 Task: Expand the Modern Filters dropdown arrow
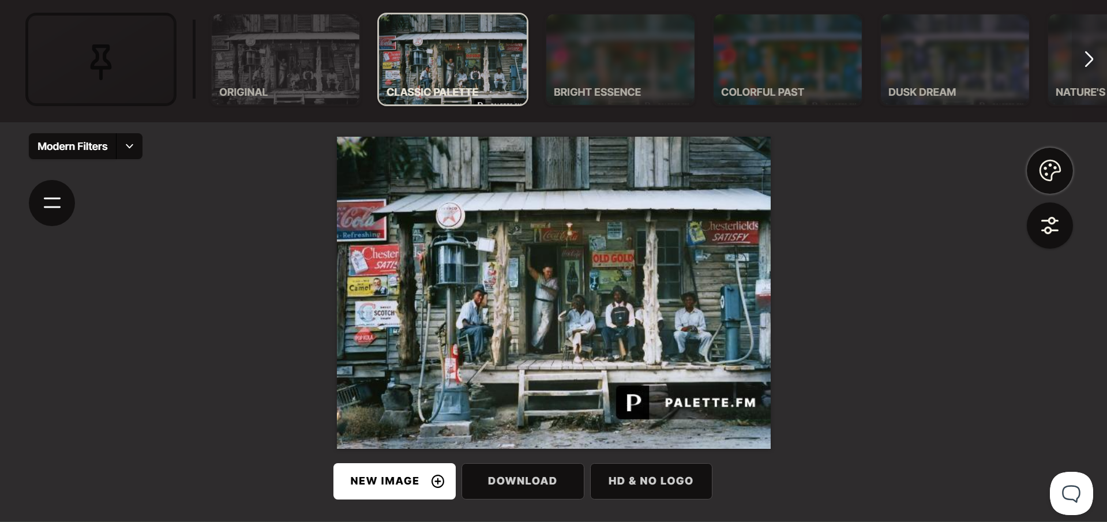click(130, 147)
